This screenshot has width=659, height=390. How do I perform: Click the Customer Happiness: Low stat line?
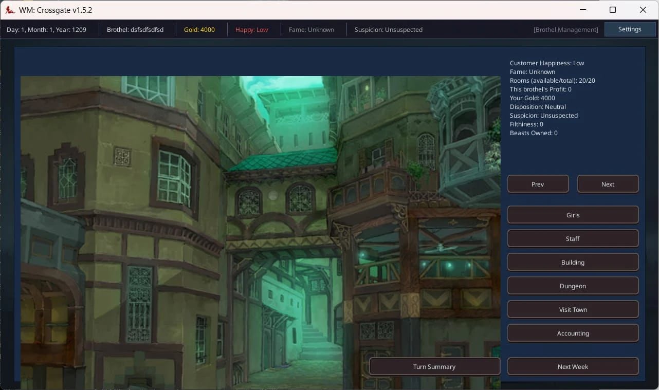click(x=546, y=63)
